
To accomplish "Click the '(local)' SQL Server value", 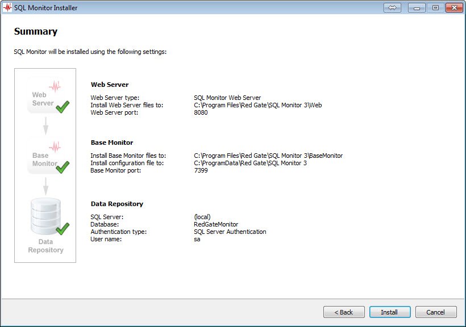I will pyautogui.click(x=202, y=217).
